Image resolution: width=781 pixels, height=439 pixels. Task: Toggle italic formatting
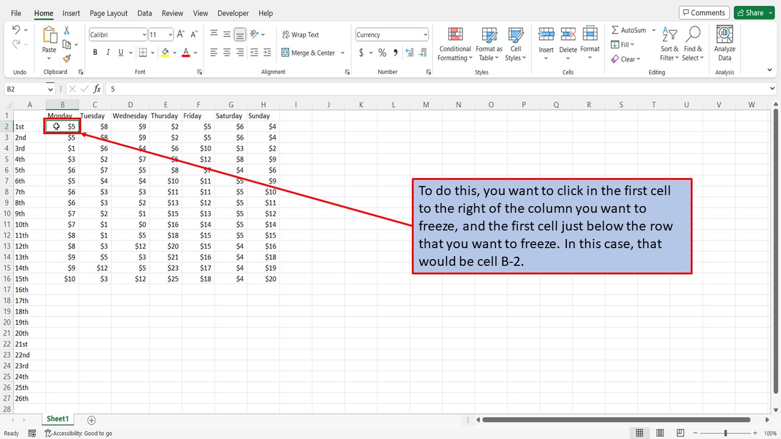[x=107, y=52]
